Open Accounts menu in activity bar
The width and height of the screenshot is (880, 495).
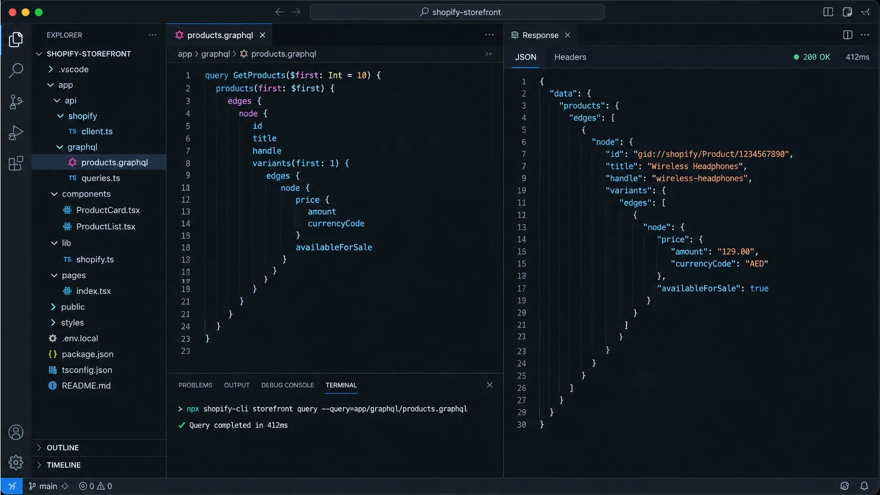pyautogui.click(x=16, y=432)
